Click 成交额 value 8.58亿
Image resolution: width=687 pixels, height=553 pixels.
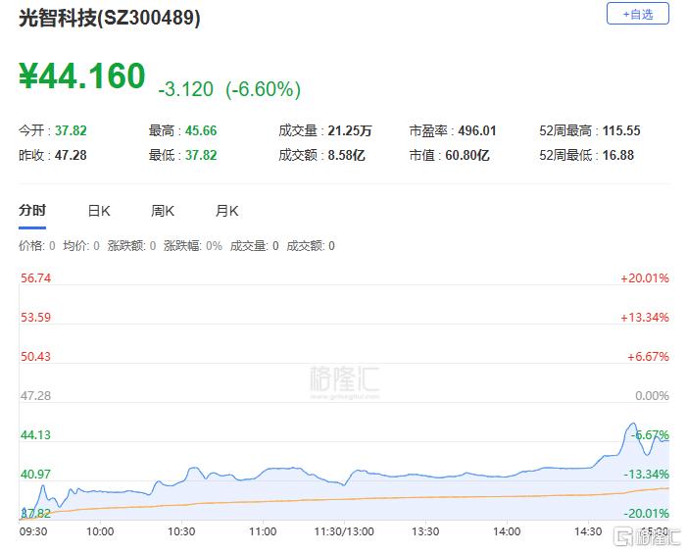pos(346,155)
